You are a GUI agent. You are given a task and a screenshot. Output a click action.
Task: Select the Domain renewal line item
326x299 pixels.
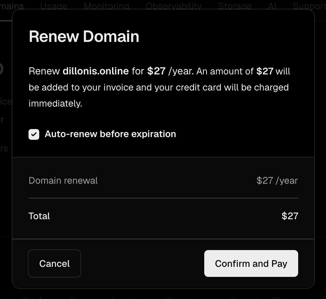tap(63, 180)
